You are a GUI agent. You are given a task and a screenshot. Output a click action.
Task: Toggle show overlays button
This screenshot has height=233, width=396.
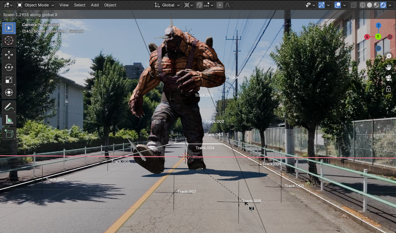coord(337,5)
